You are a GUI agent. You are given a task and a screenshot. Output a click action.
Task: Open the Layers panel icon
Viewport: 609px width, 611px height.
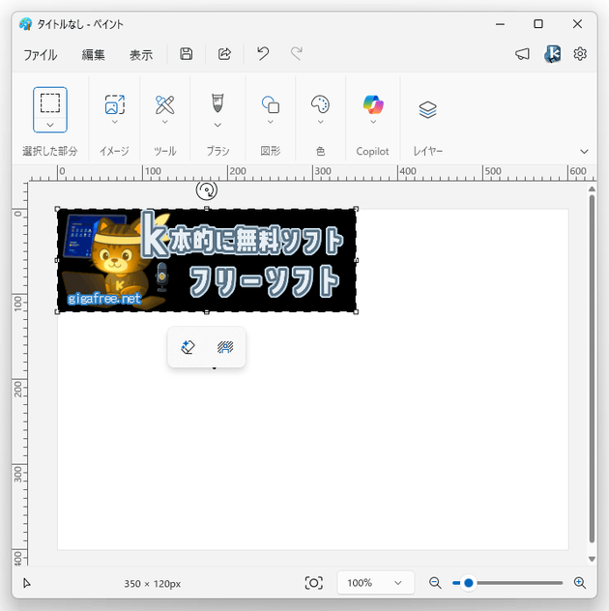click(x=427, y=109)
